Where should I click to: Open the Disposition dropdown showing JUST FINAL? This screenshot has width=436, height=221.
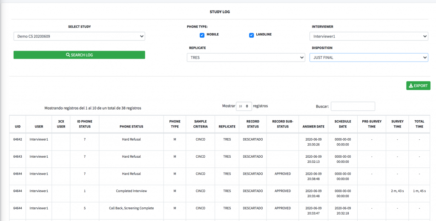369,57
